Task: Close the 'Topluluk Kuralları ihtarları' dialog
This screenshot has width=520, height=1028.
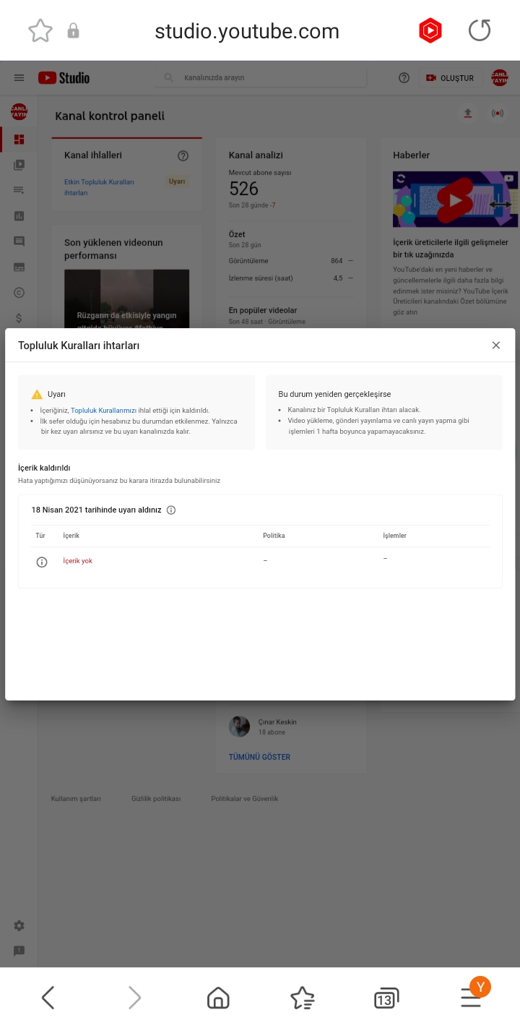Action: click(496, 346)
